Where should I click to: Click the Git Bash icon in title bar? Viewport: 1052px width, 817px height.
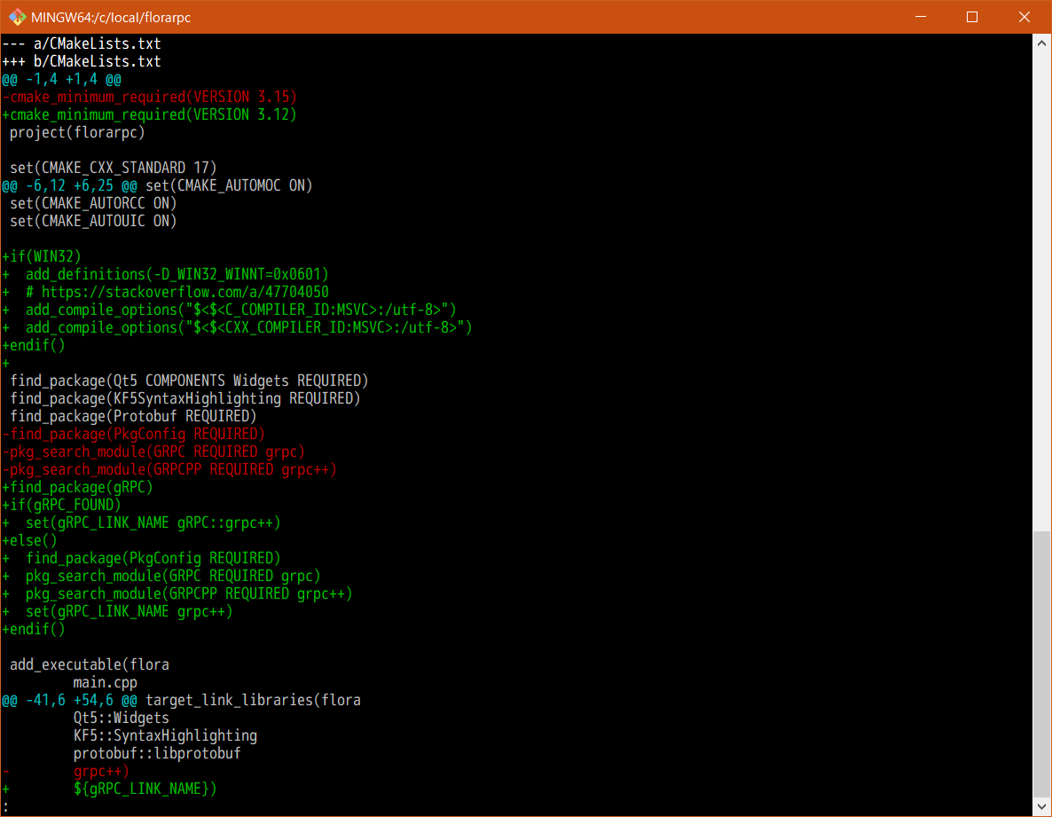(x=17, y=17)
